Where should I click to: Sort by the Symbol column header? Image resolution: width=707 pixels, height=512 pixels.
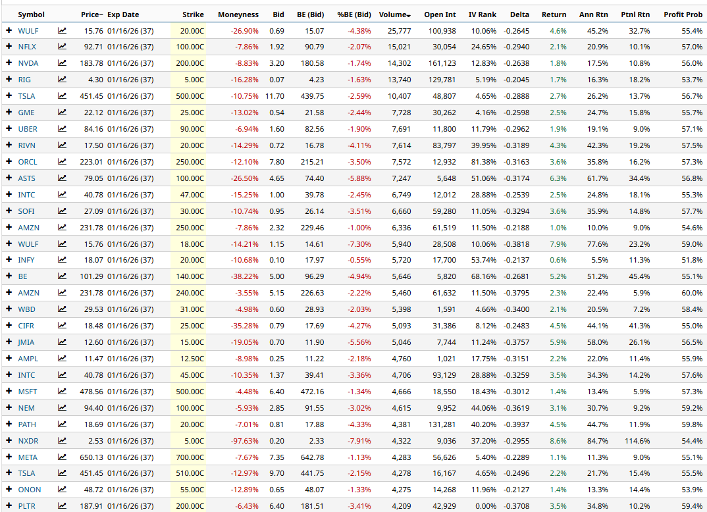pyautogui.click(x=31, y=14)
